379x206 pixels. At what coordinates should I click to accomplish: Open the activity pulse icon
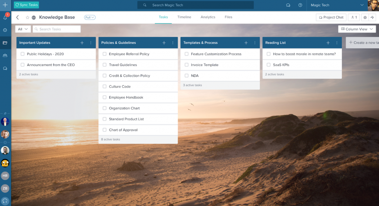(372, 17)
